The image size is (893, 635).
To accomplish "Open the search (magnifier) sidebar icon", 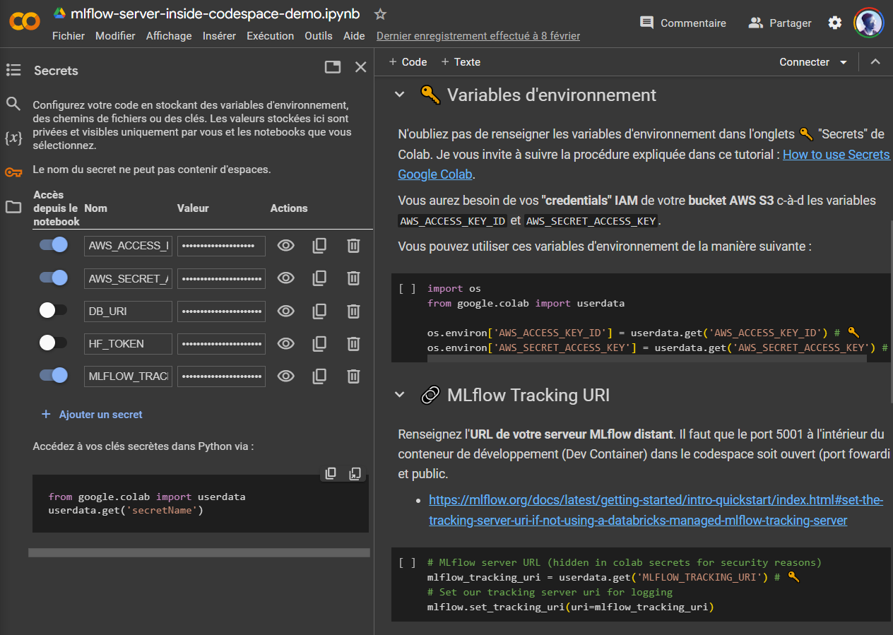I will 13,104.
